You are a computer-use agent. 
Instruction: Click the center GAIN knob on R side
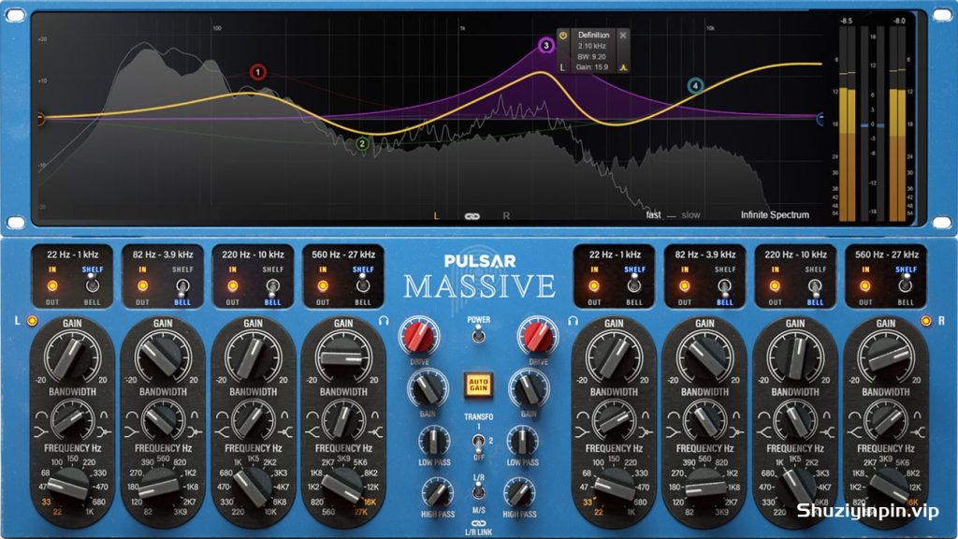pos(529,389)
